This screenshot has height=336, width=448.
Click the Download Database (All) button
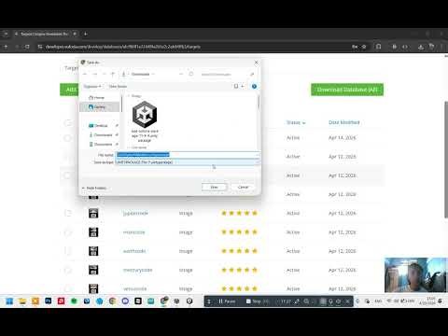347,90
